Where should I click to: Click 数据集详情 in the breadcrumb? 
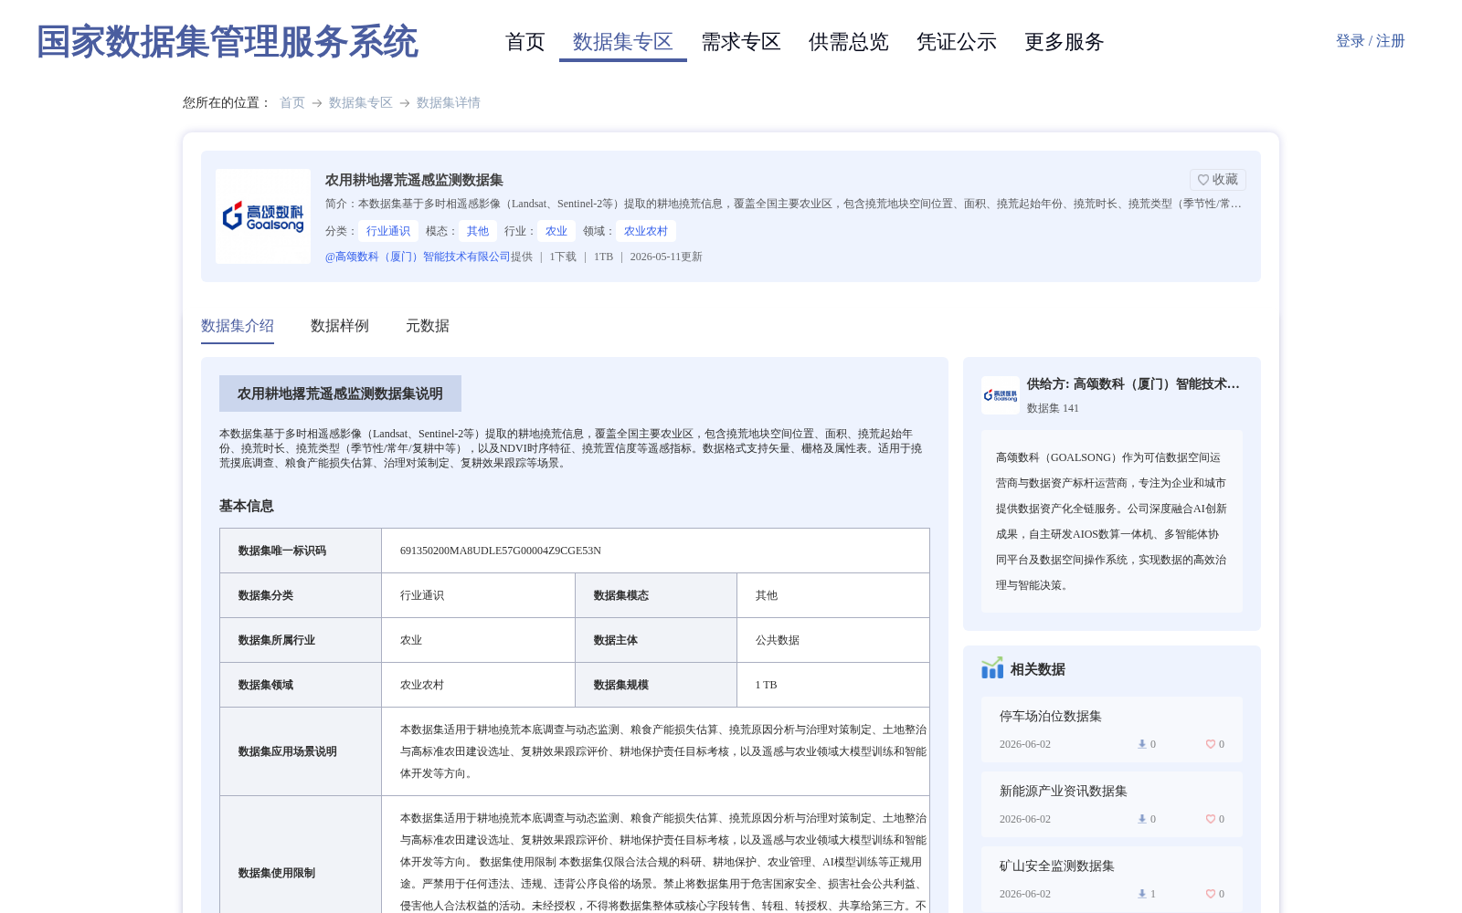(x=449, y=102)
